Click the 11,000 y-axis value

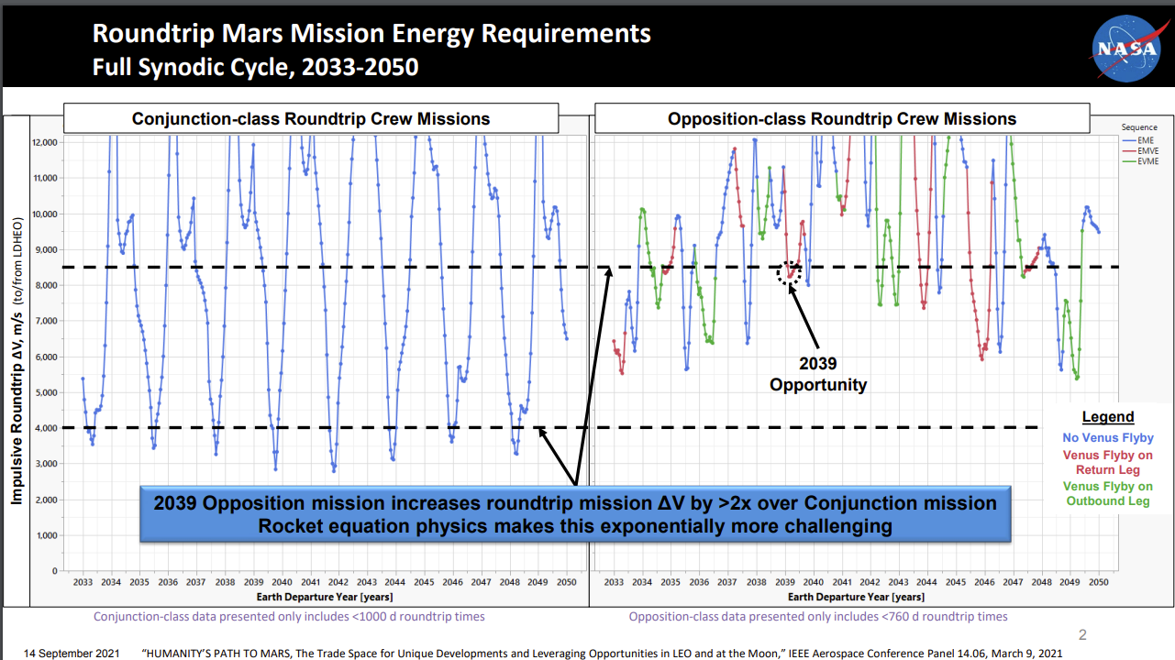click(44, 178)
